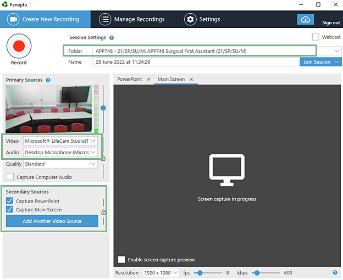
Task: Close the Main Screen tab
Action: [191, 79]
